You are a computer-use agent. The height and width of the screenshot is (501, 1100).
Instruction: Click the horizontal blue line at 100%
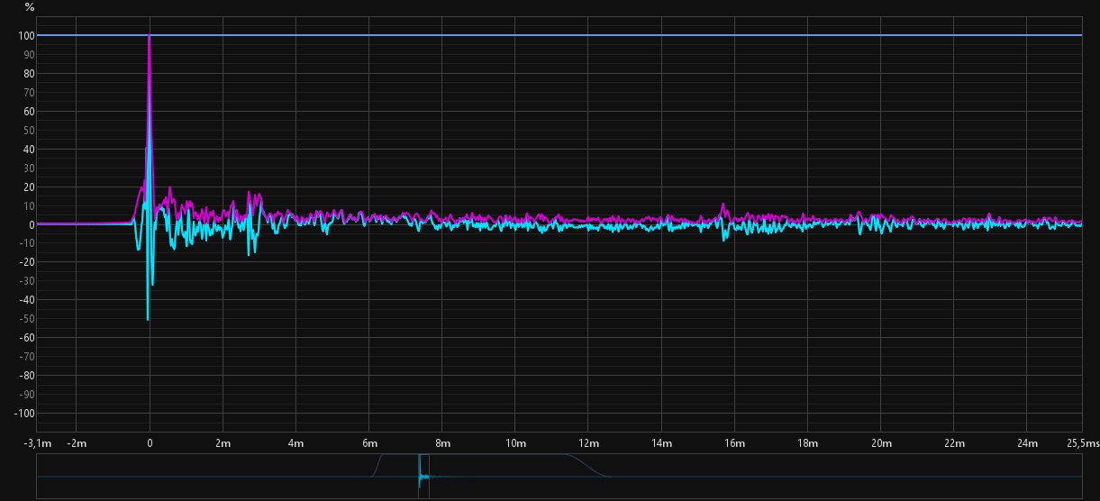[631, 35]
